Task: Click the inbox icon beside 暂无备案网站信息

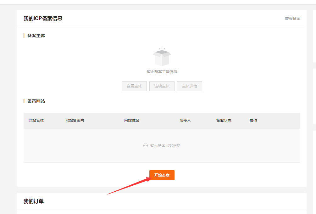Action: tap(146, 145)
